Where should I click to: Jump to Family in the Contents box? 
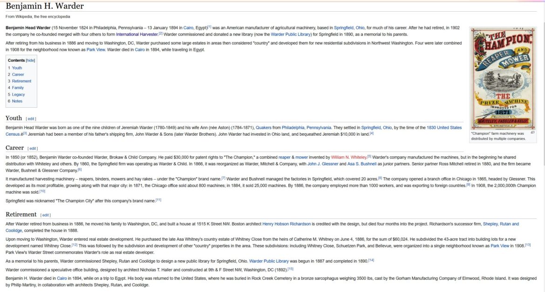18,88
